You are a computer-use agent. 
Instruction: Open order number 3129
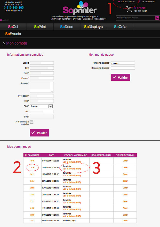[x=32, y=208]
